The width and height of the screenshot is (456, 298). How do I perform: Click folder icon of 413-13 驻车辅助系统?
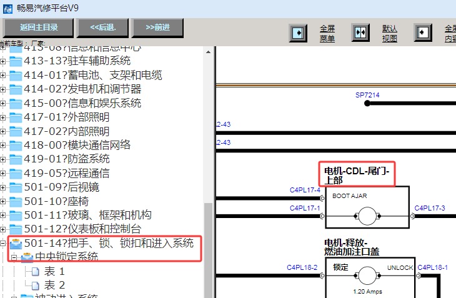coord(16,61)
